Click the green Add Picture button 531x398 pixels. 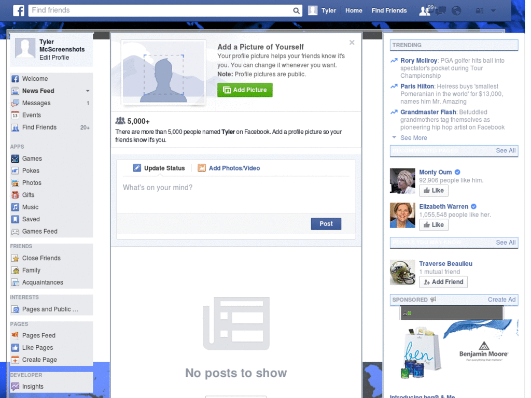click(x=245, y=90)
